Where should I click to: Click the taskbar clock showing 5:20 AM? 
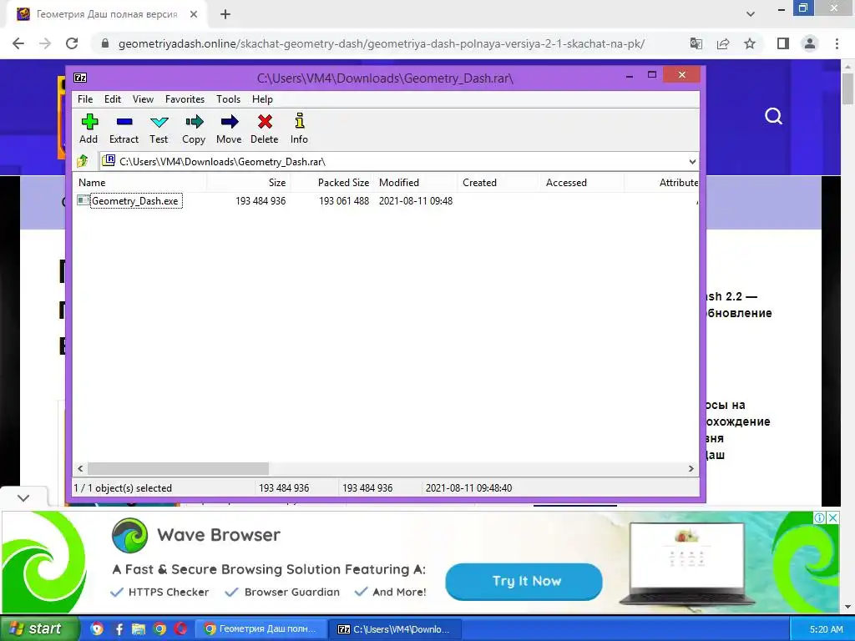click(826, 629)
